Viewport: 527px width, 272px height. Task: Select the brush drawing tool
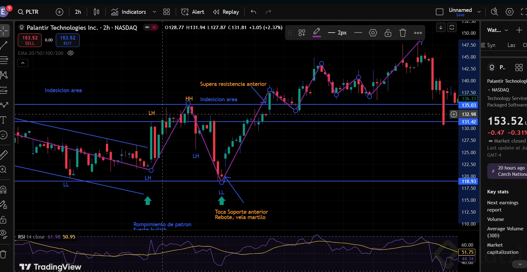point(4,105)
